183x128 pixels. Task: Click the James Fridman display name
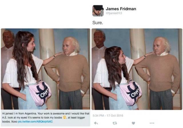[121, 9]
